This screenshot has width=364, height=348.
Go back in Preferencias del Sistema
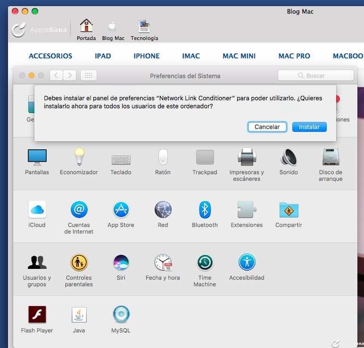(56, 75)
